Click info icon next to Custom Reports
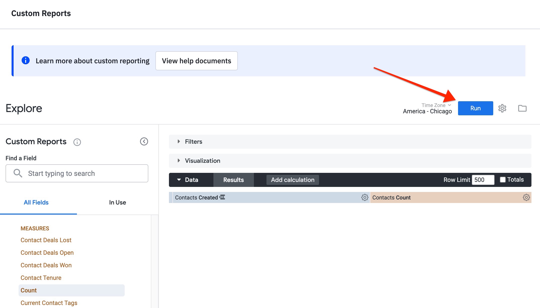 tap(77, 142)
